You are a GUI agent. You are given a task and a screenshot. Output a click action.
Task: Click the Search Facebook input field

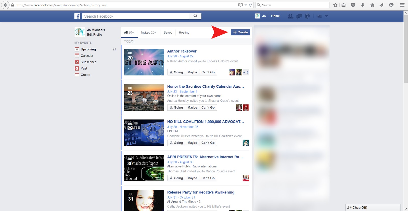coord(136,16)
